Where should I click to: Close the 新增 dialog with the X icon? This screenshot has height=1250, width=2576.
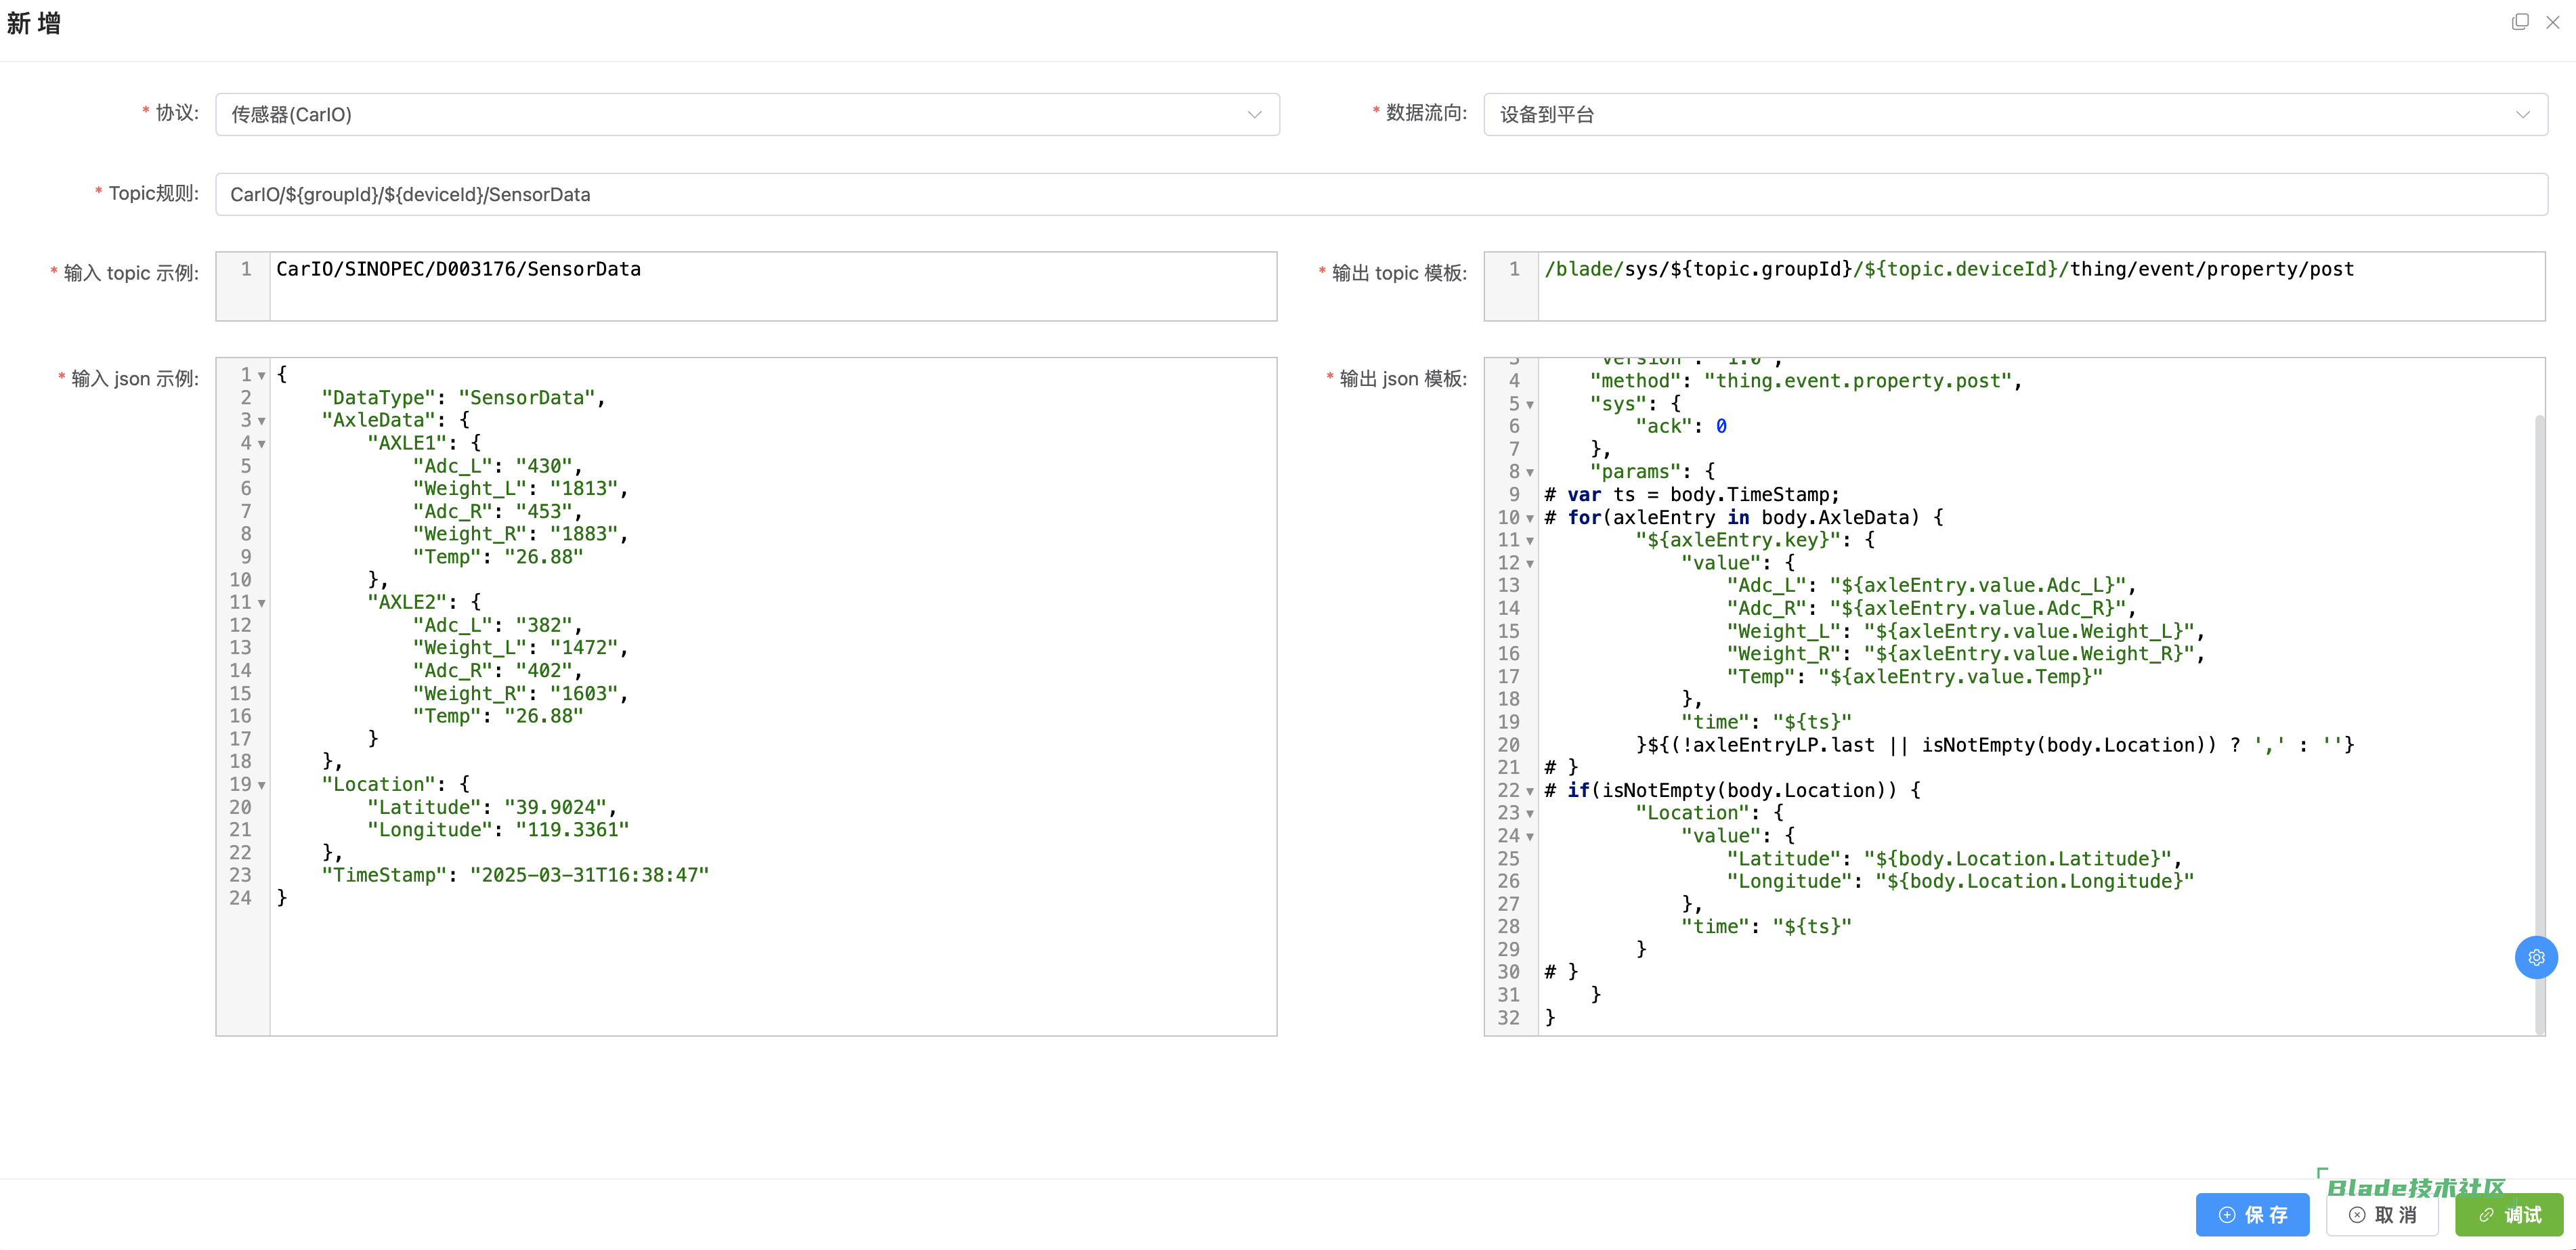tap(2553, 22)
